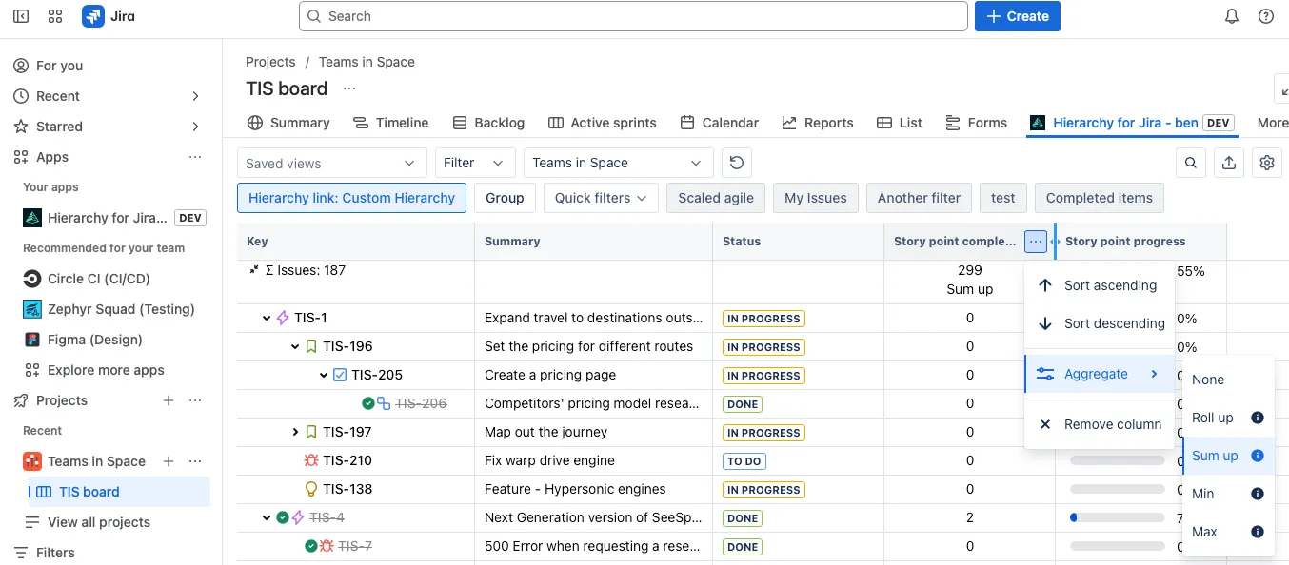Toggle the Scaled agile quick filter
The width and height of the screenshot is (1289, 565).
[716, 198]
